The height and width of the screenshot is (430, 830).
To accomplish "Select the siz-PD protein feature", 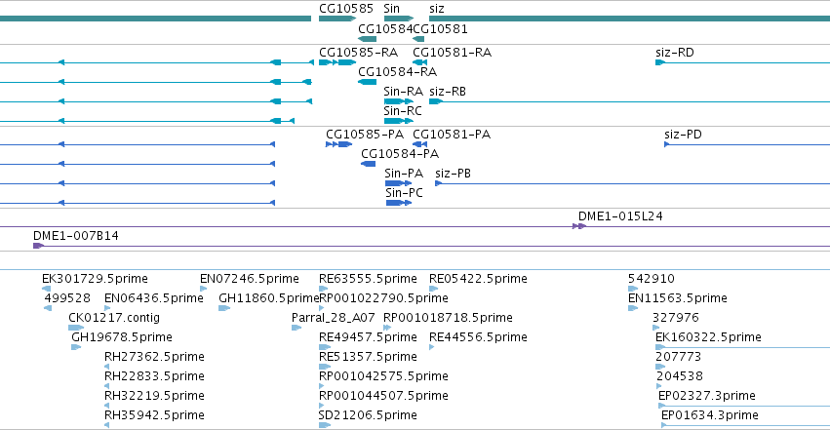I will pos(747,144).
